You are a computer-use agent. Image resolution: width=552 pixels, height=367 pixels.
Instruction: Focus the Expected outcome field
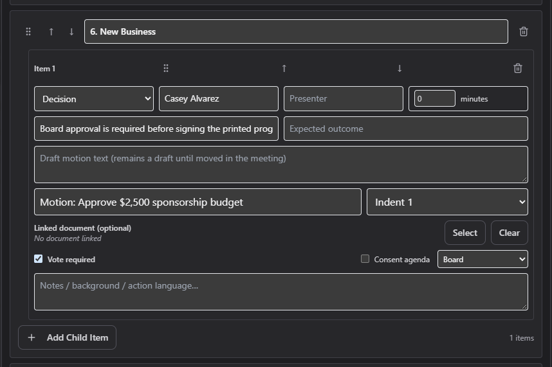tap(405, 129)
